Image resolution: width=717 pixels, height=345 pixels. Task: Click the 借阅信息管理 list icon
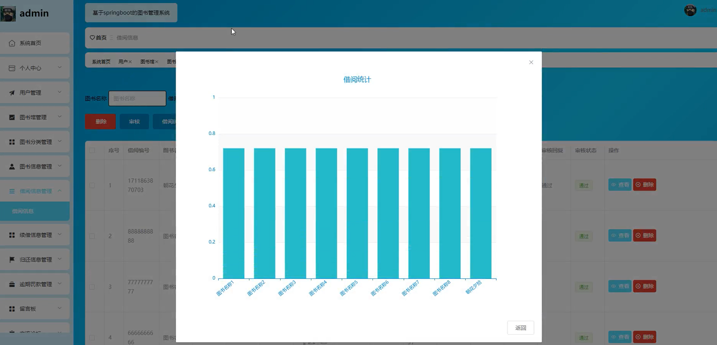coord(12,191)
